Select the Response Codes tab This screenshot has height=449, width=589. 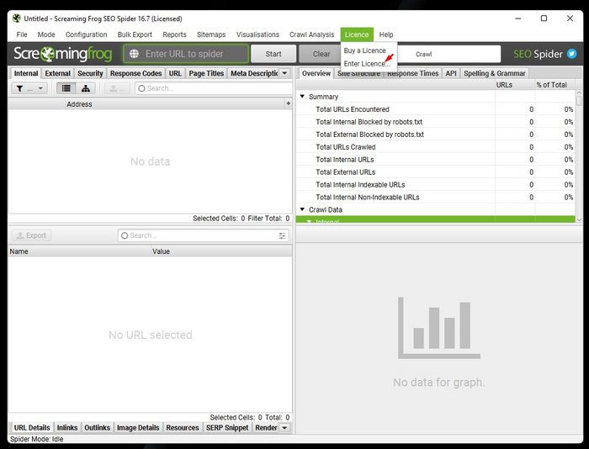tap(135, 73)
